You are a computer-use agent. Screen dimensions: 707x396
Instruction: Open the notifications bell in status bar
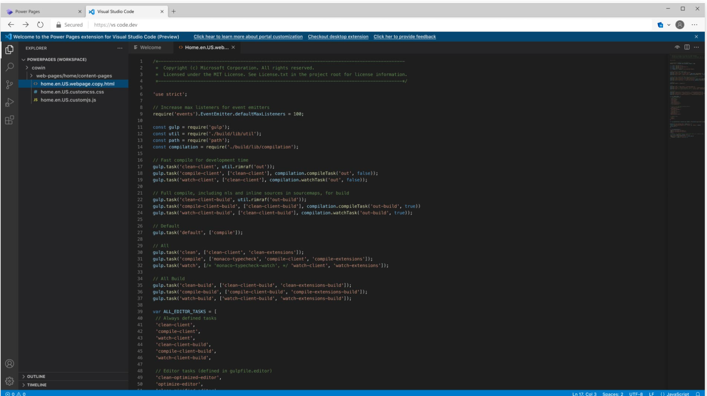click(x=698, y=394)
